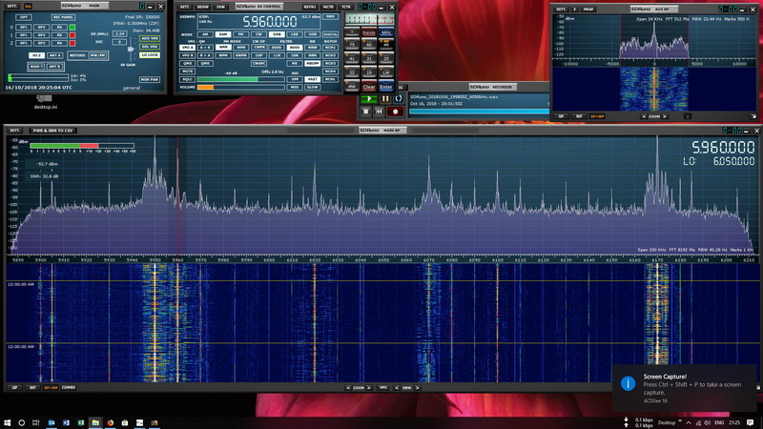Image resolution: width=763 pixels, height=429 pixels.
Task: Decrease RBW with left arrow
Action: pyautogui.click(x=397, y=388)
